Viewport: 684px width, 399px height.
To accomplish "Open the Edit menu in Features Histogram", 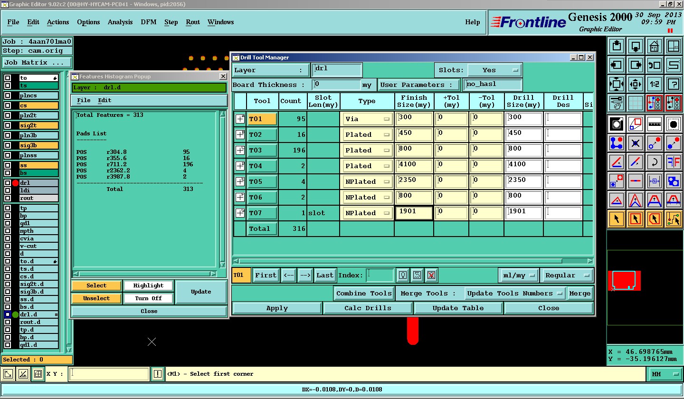I will [x=104, y=100].
